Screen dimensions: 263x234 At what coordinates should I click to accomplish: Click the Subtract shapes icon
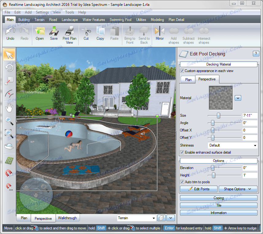189,31
